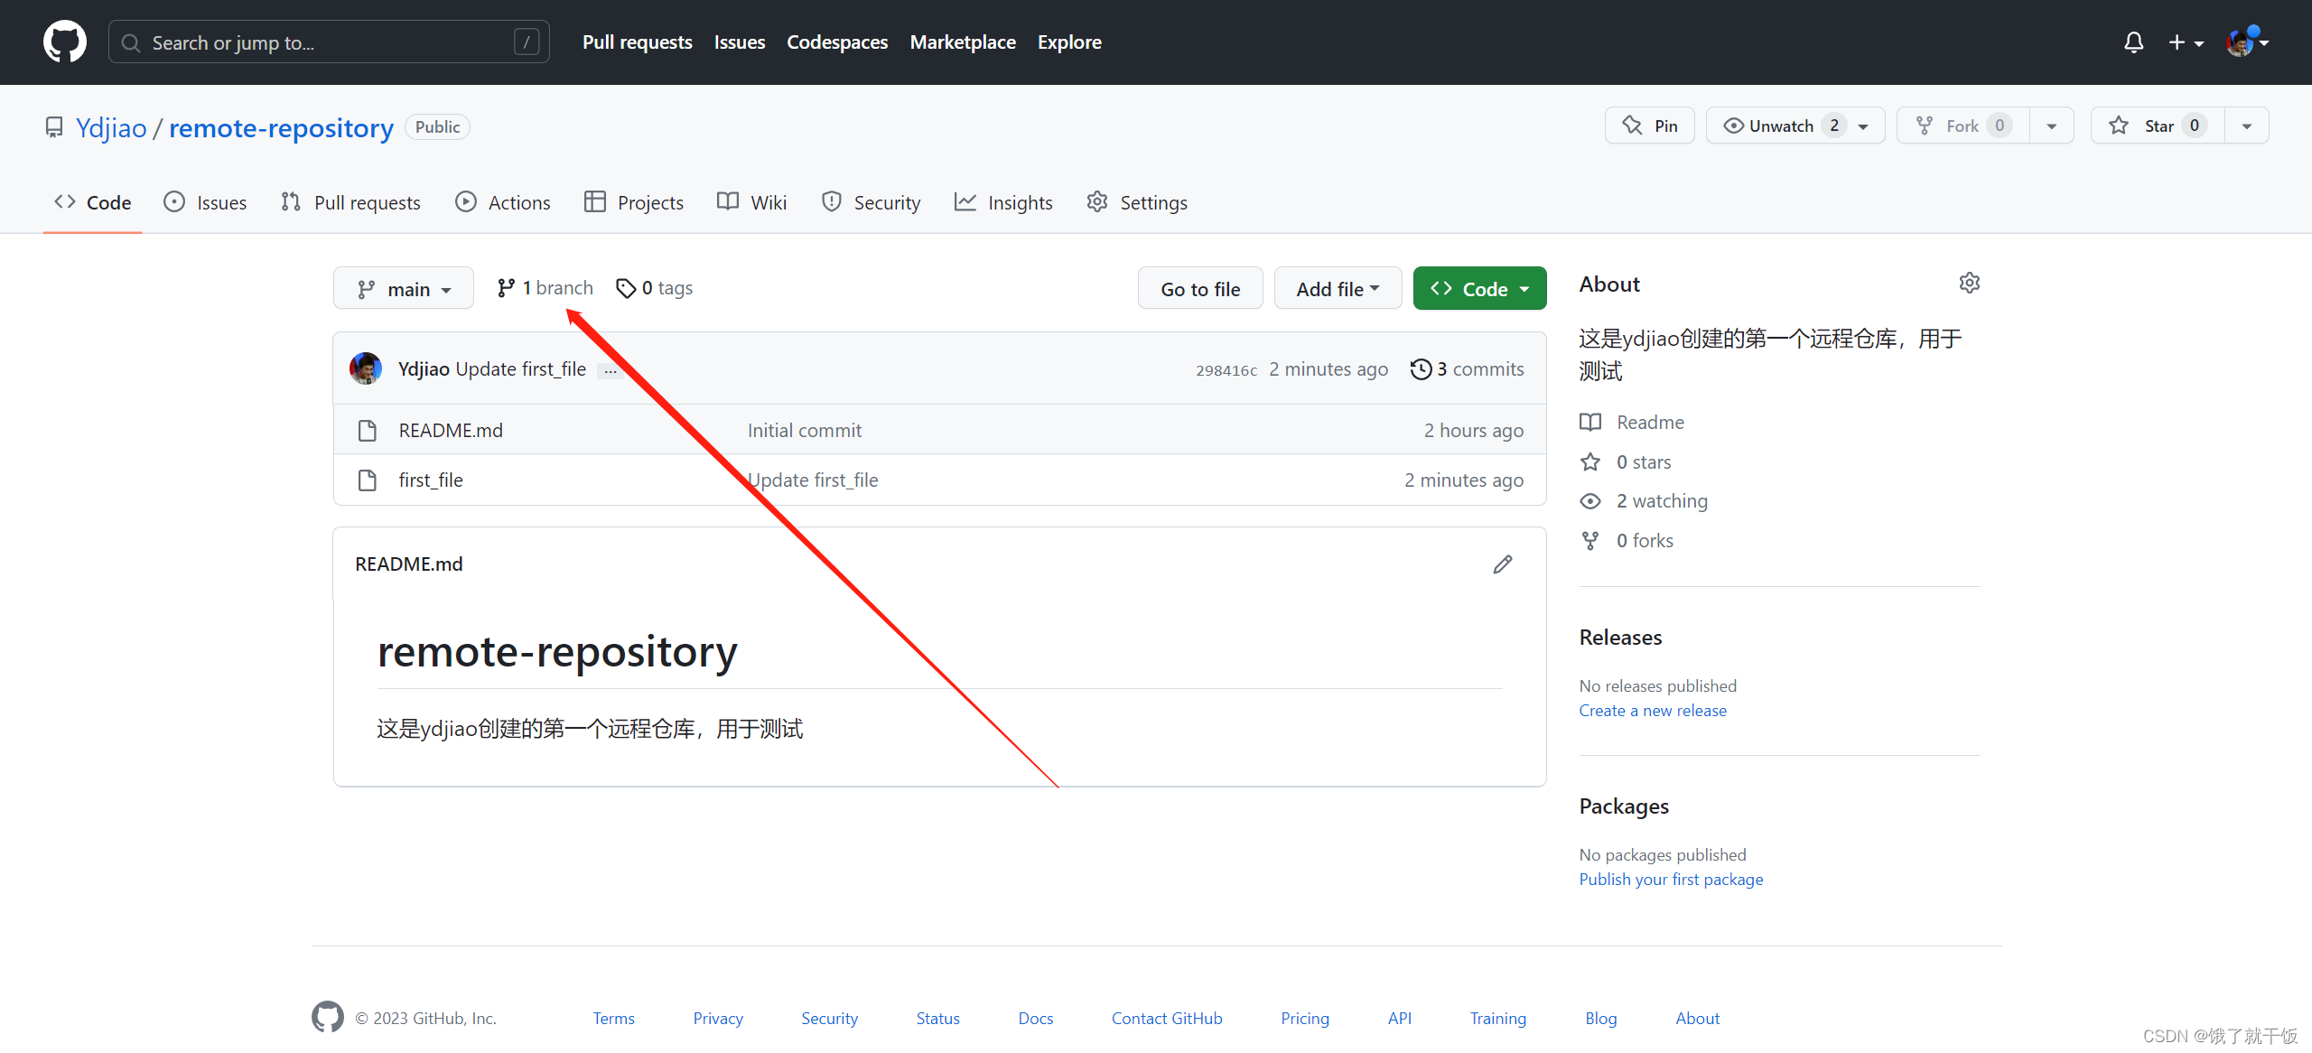The width and height of the screenshot is (2312, 1053).
Task: Open the notifications bell
Action: click(x=2133, y=42)
